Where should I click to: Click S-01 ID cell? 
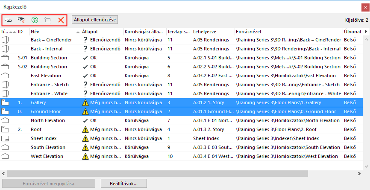coord(23,58)
